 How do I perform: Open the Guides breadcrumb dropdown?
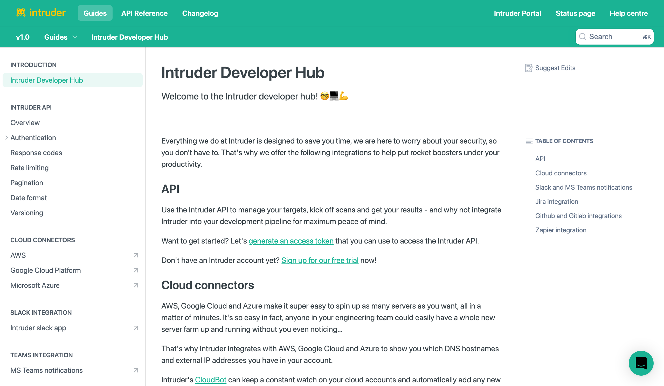click(61, 37)
